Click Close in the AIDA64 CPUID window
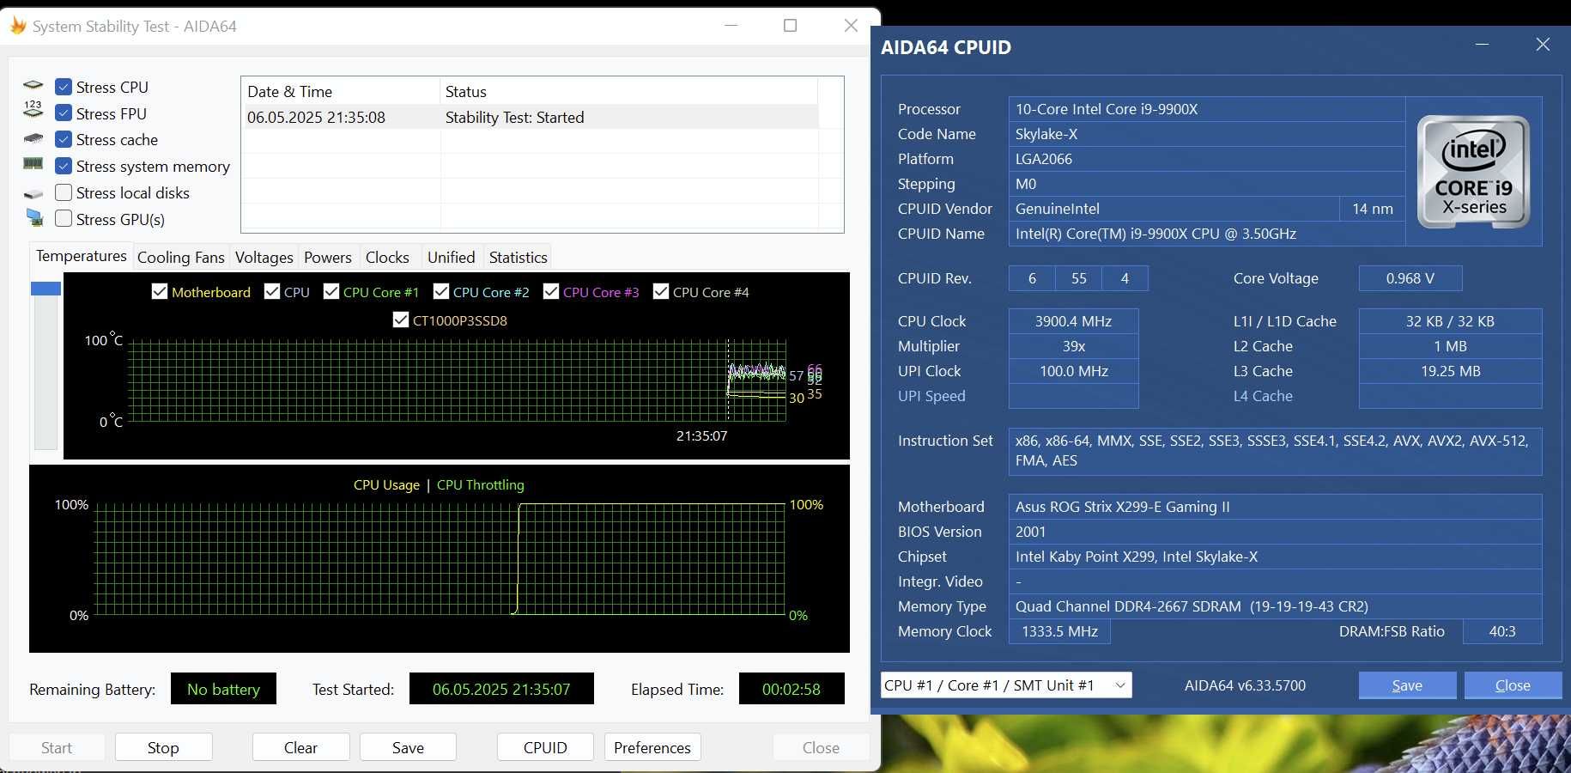1571x773 pixels. pyautogui.click(x=1513, y=685)
